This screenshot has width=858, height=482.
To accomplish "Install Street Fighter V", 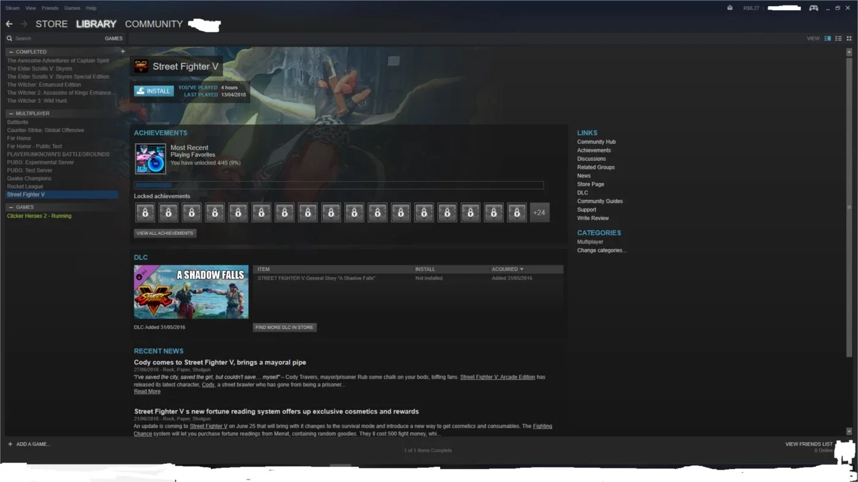I will (x=154, y=91).
